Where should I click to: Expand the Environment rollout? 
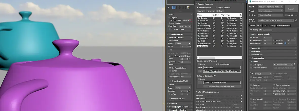(x=273, y=55)
